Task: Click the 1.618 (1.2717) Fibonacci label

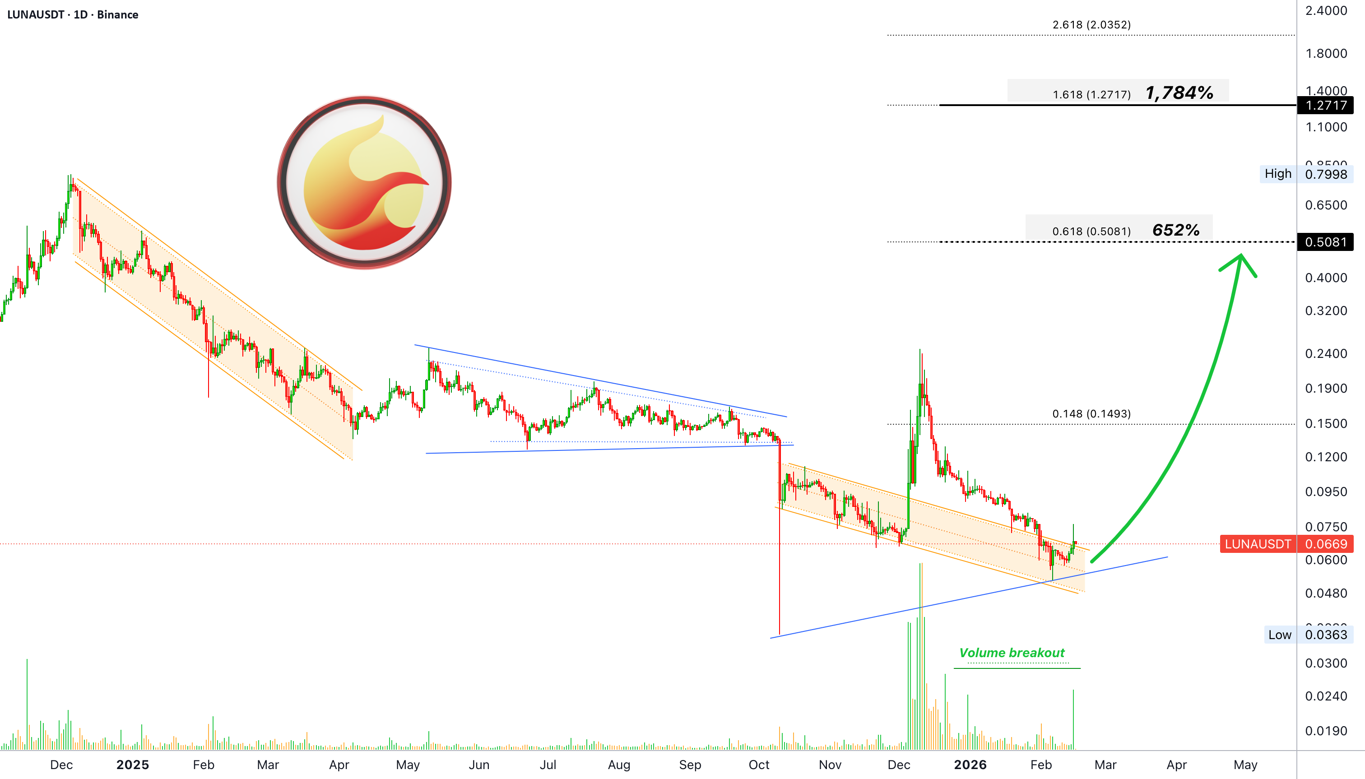Action: tap(1091, 95)
